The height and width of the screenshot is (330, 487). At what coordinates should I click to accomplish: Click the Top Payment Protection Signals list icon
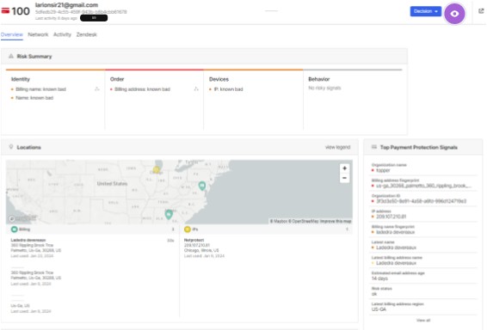[374, 147]
